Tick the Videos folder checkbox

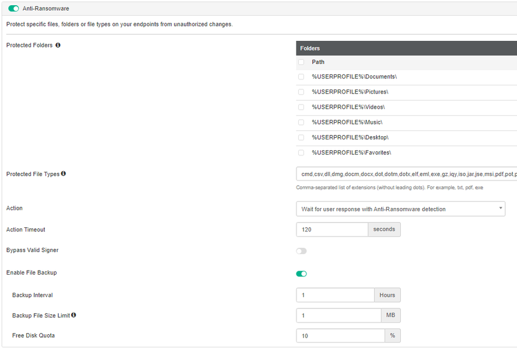pyautogui.click(x=301, y=107)
